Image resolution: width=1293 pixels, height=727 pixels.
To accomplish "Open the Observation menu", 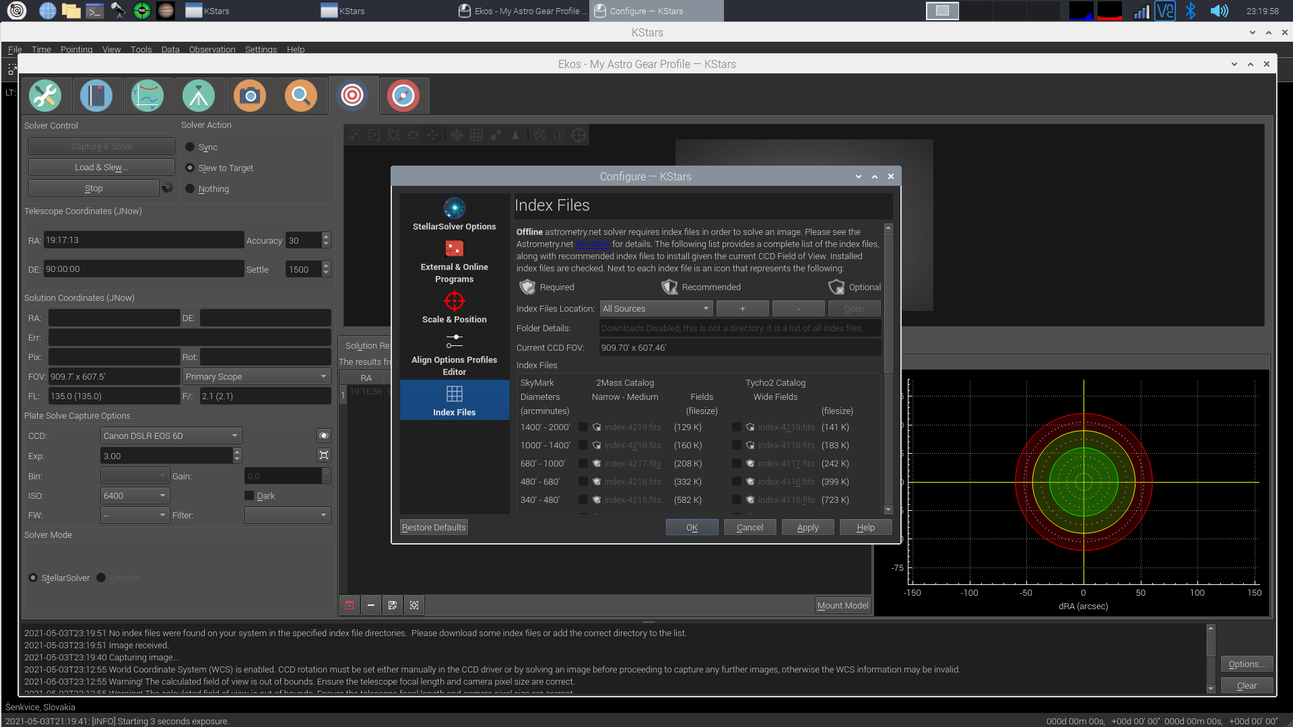I will (x=212, y=49).
